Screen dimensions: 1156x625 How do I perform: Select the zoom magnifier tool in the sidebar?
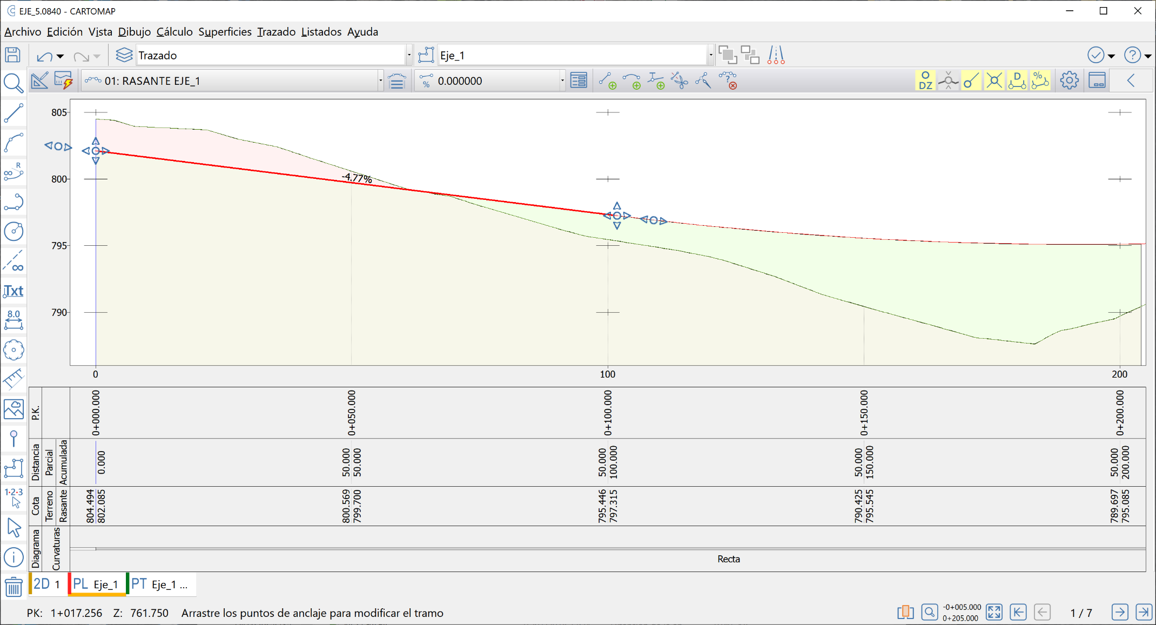tap(14, 84)
